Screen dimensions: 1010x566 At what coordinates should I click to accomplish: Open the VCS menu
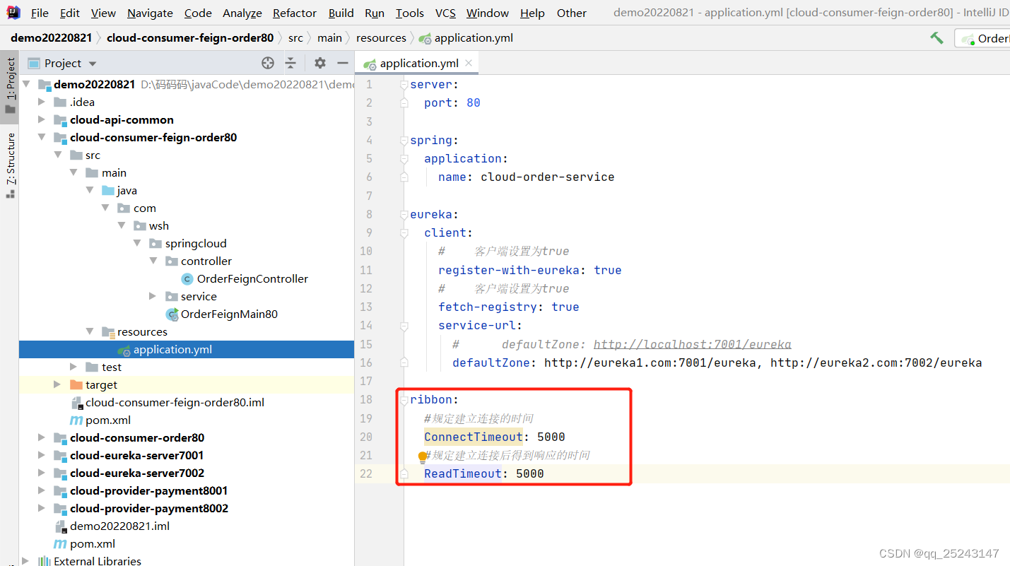445,13
